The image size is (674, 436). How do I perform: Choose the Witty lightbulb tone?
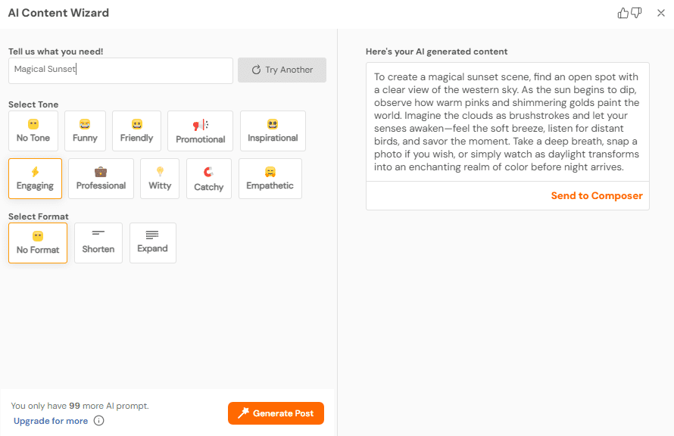click(x=160, y=179)
